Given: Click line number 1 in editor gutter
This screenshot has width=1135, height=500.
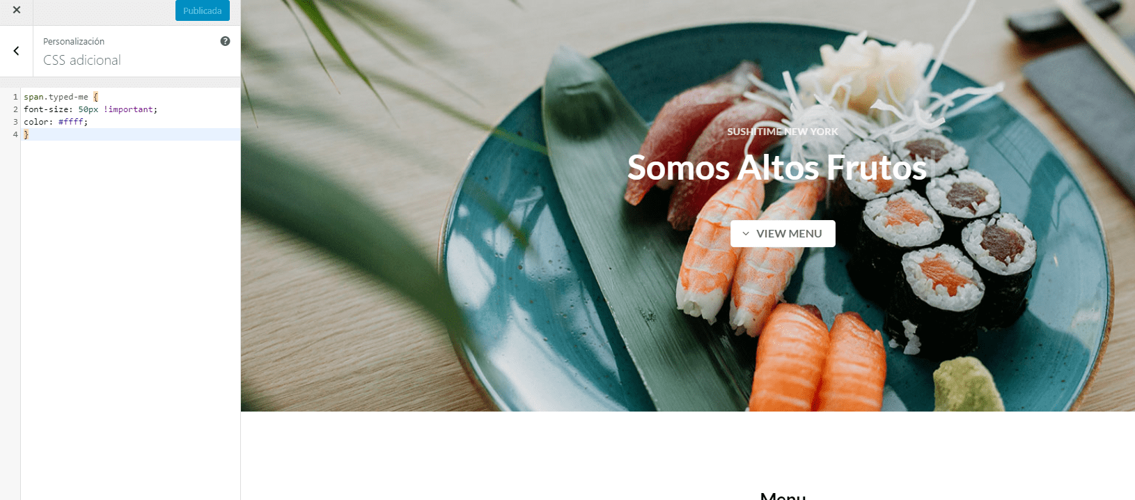Looking at the screenshot, I should click(x=15, y=97).
